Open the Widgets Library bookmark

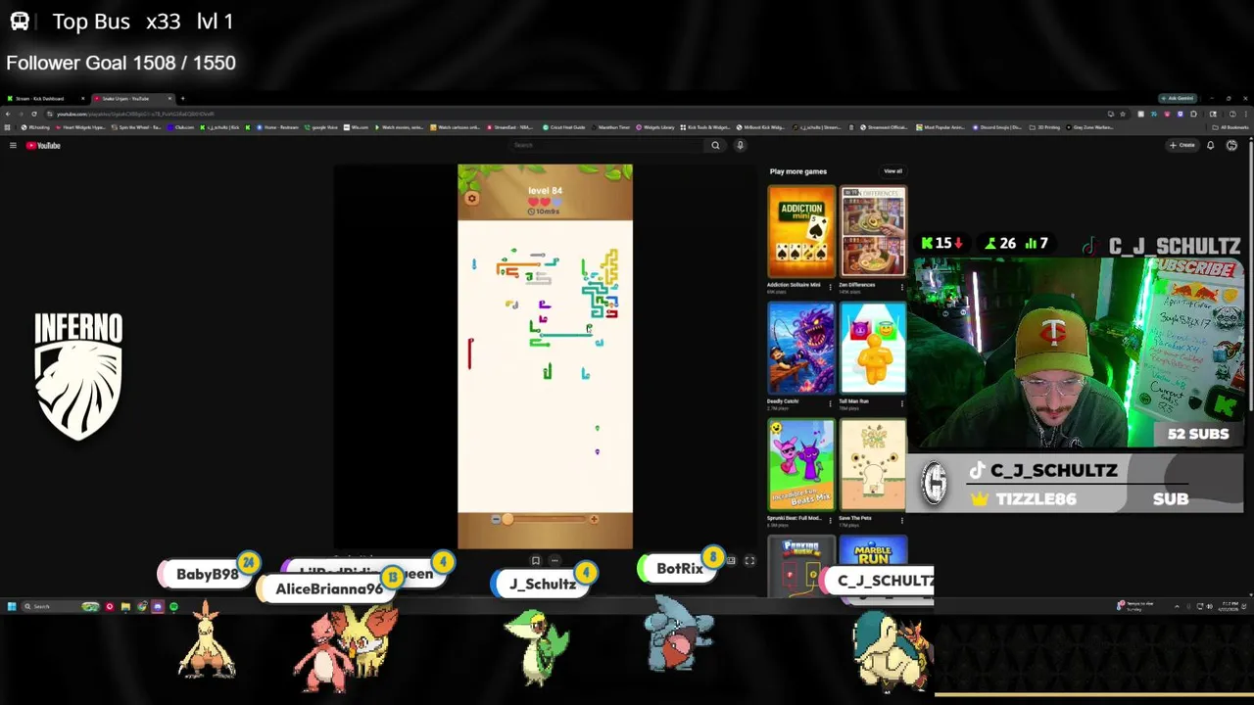(x=655, y=127)
